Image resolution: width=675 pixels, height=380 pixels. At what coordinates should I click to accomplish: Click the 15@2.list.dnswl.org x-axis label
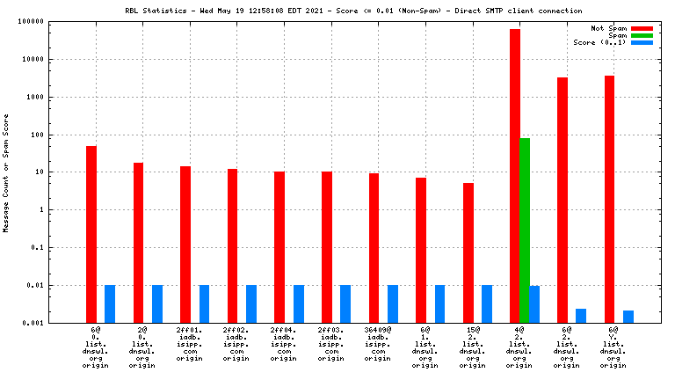coord(472,344)
